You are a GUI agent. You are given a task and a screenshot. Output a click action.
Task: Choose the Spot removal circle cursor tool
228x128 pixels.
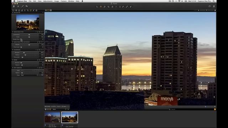click(120, 7)
